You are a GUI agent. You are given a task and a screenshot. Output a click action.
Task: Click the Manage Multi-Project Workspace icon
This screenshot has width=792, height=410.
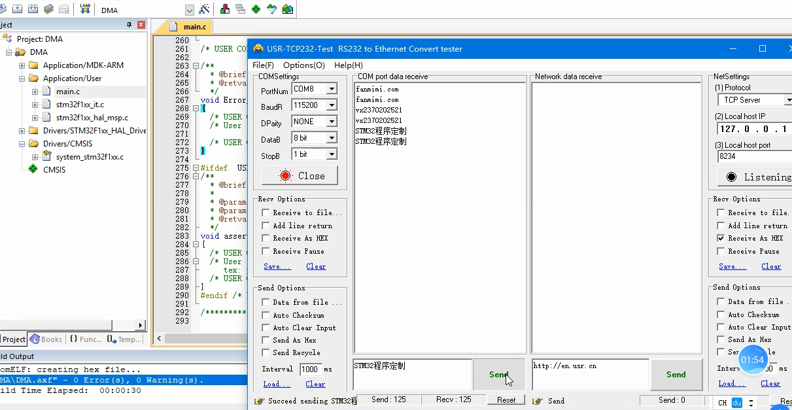coord(240,9)
